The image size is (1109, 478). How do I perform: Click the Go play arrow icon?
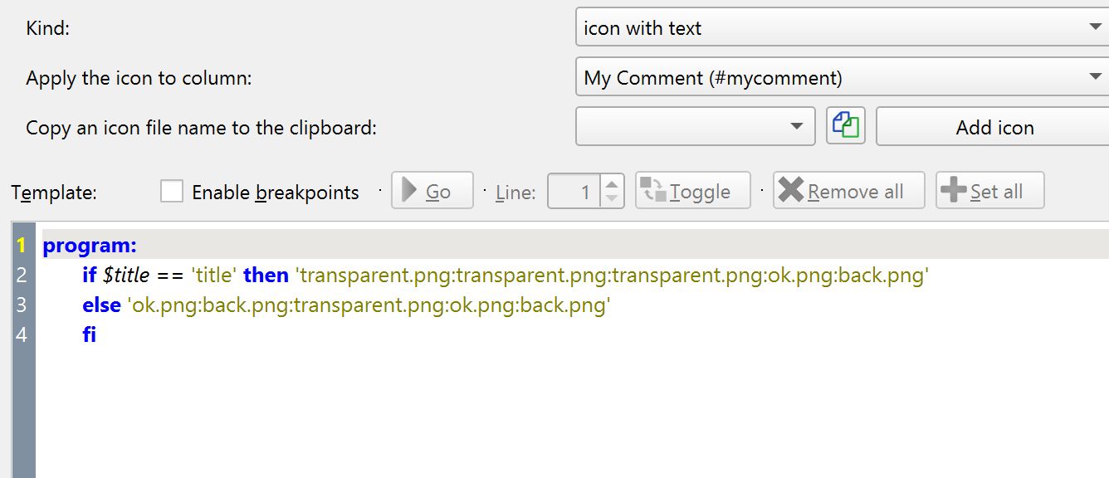[409, 191]
